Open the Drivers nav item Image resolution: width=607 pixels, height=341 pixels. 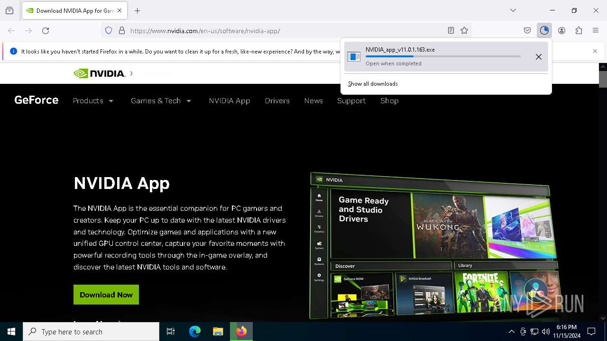click(x=277, y=101)
